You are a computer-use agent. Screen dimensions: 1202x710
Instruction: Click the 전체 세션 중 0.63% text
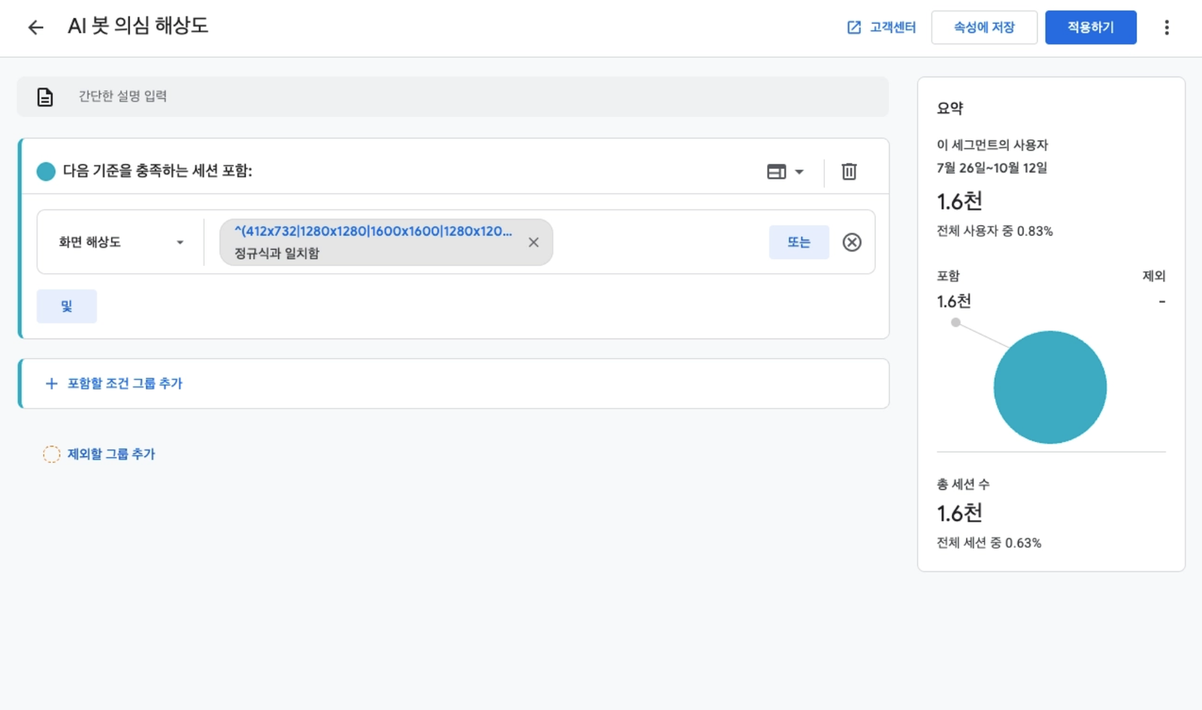click(x=989, y=543)
